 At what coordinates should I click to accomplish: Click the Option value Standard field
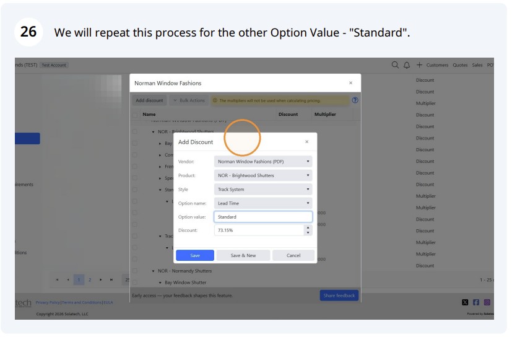(x=263, y=217)
